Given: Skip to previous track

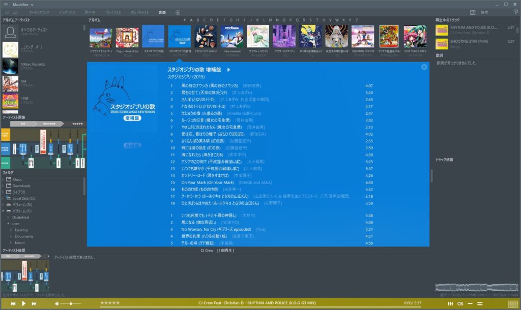Looking at the screenshot, I should click(13, 304).
